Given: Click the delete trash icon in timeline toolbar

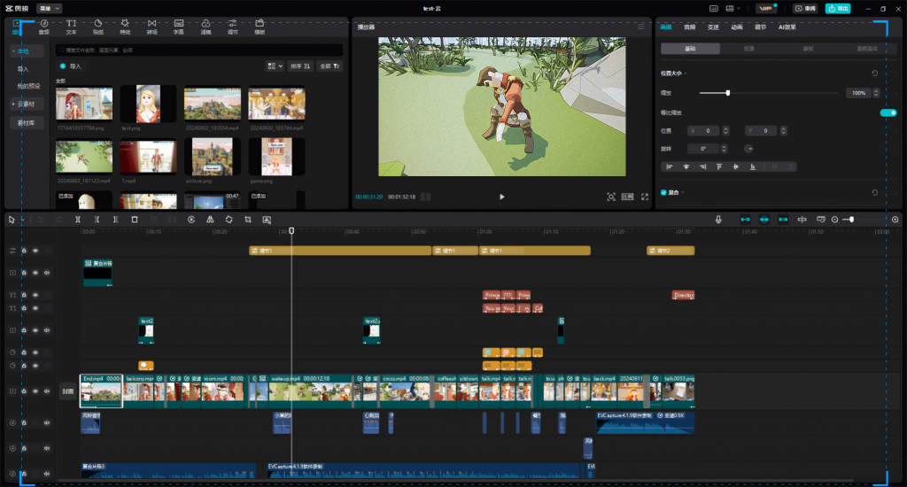Looking at the screenshot, I should [135, 220].
